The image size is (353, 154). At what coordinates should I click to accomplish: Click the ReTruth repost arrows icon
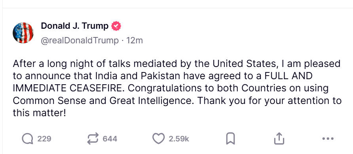(x=93, y=139)
